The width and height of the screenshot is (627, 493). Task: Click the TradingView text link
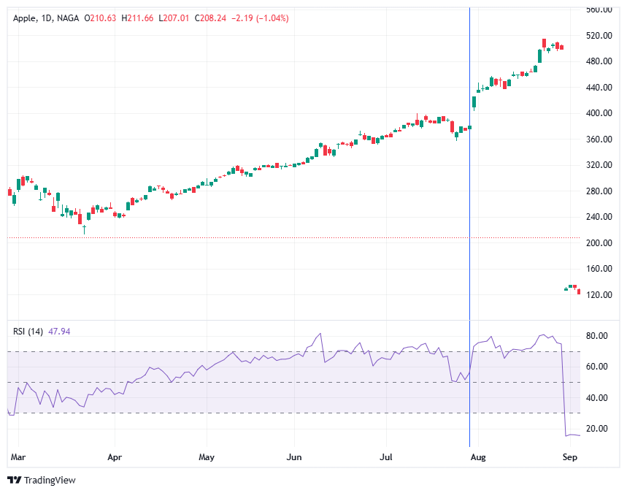(x=50, y=480)
